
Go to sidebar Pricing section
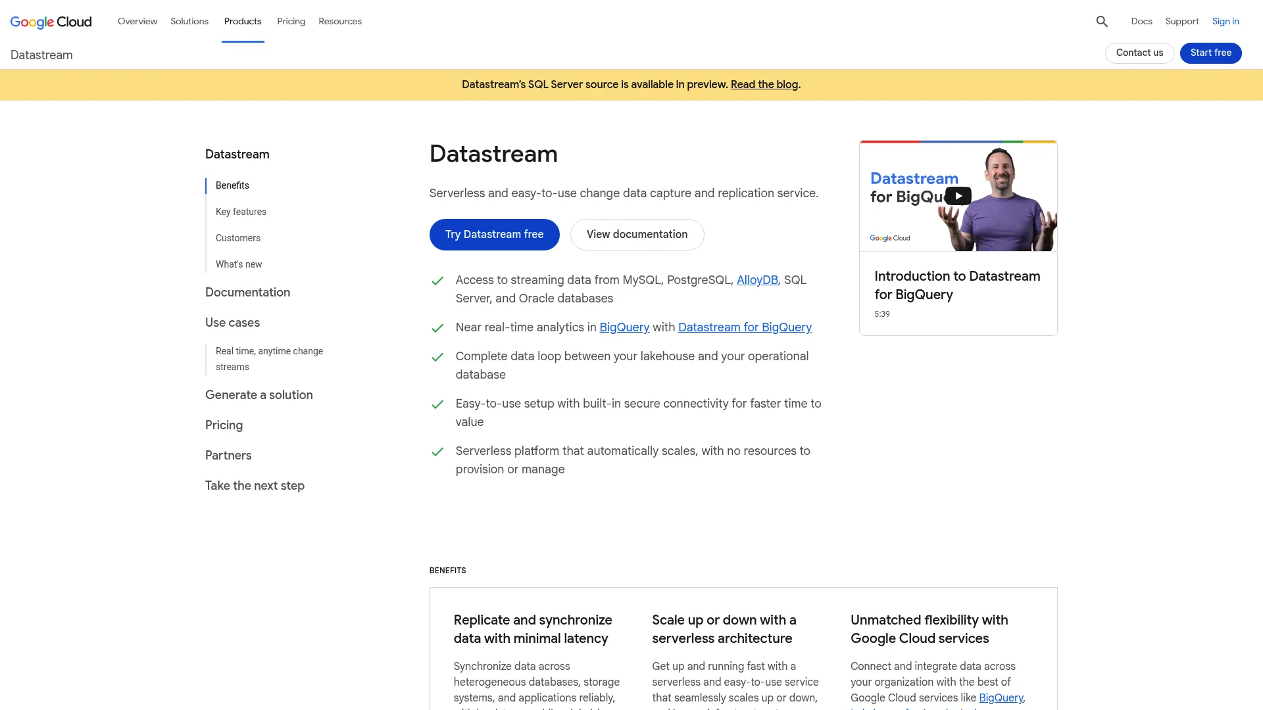(x=224, y=425)
